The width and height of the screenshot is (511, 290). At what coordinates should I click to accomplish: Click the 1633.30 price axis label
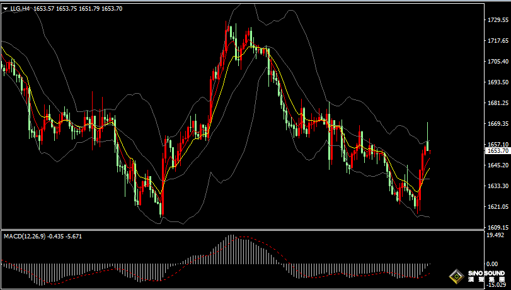click(497, 186)
